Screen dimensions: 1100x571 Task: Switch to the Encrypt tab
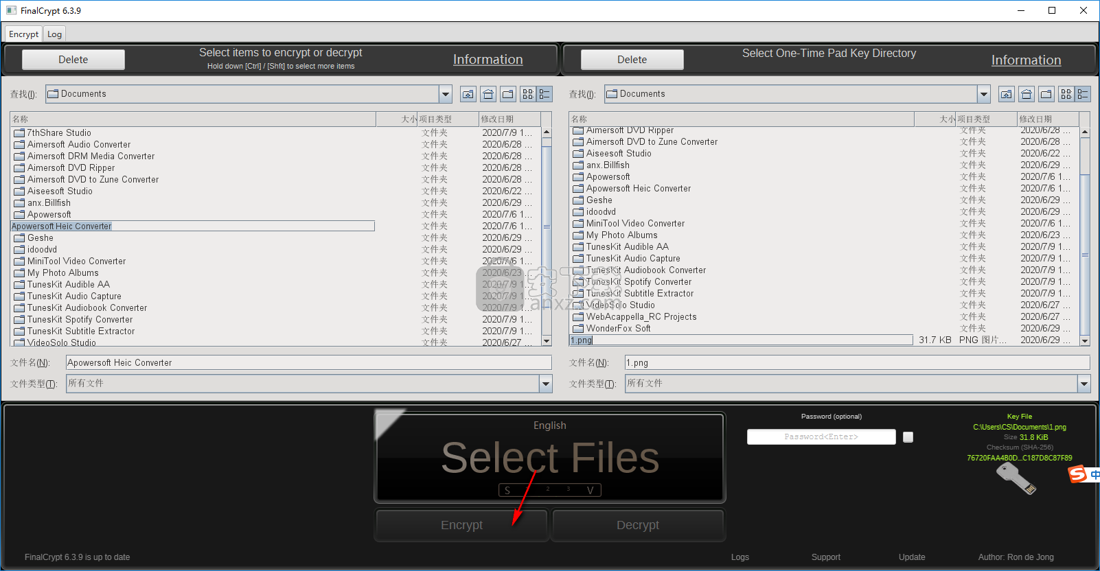click(x=23, y=34)
